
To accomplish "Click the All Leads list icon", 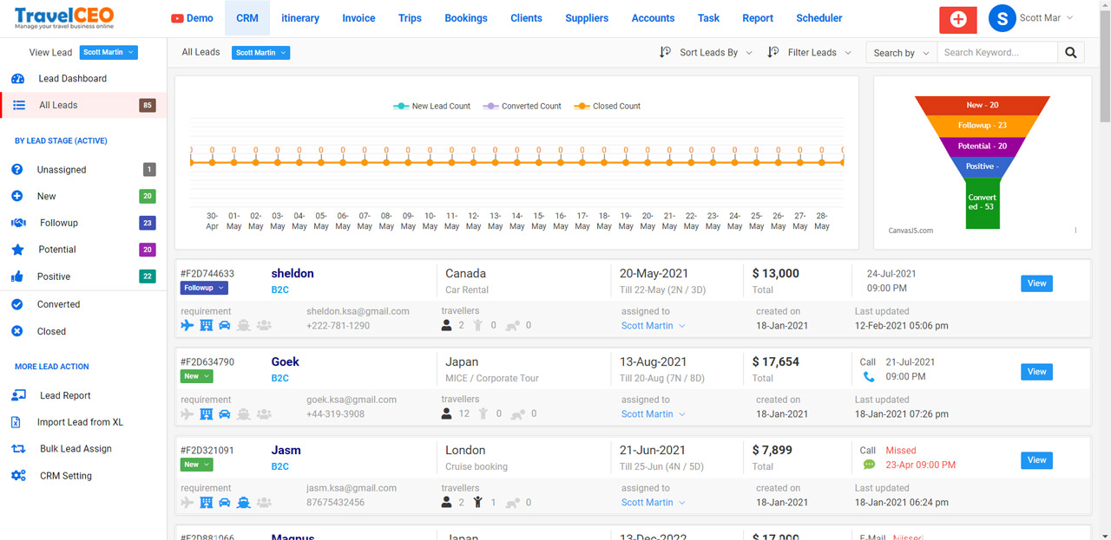I will click(x=18, y=105).
